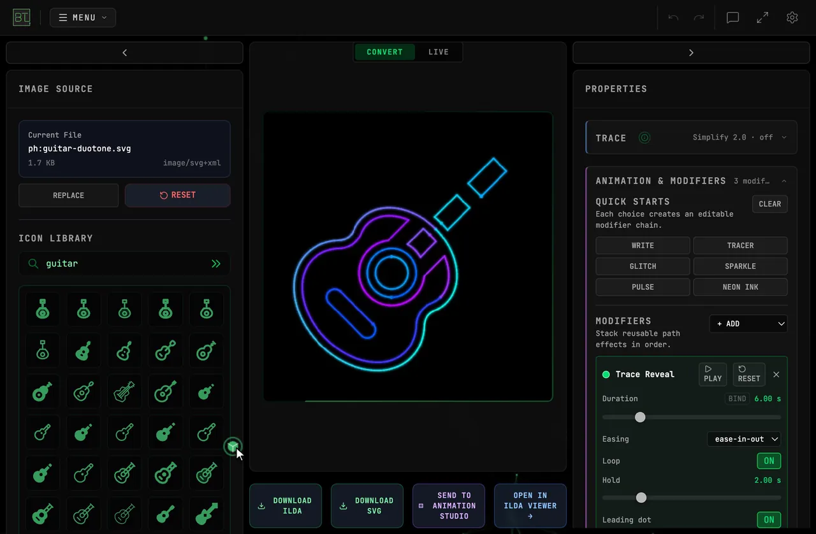Clear quick starts with the CLEAR button
The width and height of the screenshot is (816, 534).
[769, 204]
